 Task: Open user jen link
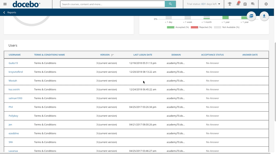(x=10, y=125)
